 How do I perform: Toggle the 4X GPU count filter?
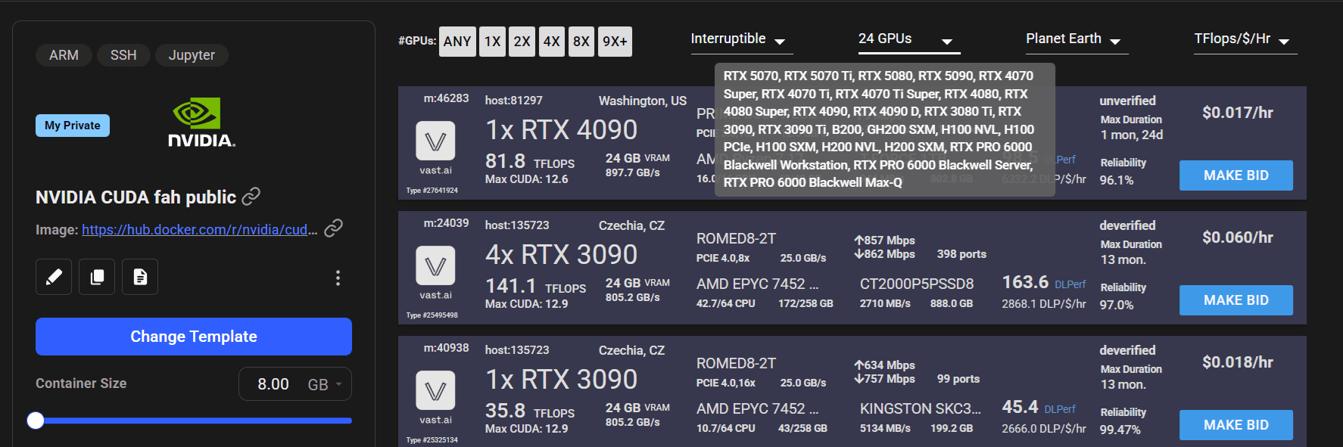point(552,42)
